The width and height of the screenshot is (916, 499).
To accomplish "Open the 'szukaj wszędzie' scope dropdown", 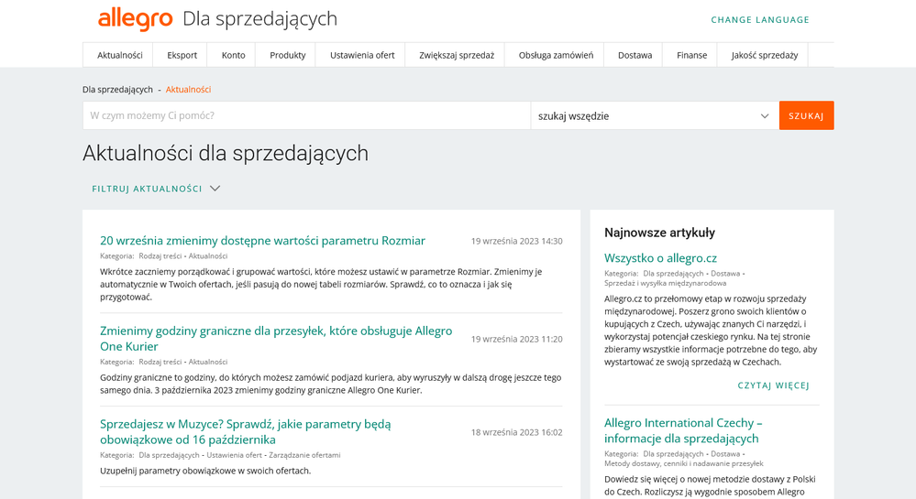I will tap(655, 115).
